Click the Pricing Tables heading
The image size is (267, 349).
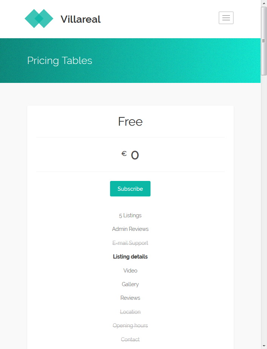[60, 61]
